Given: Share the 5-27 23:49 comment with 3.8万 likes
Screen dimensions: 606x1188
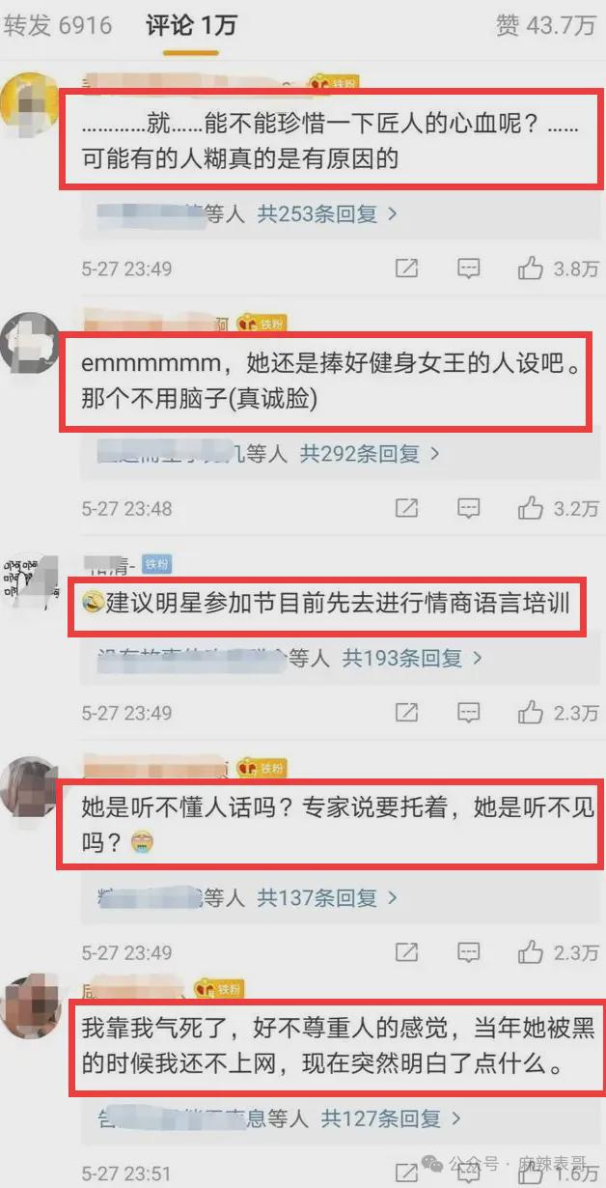Looking at the screenshot, I should 407,269.
